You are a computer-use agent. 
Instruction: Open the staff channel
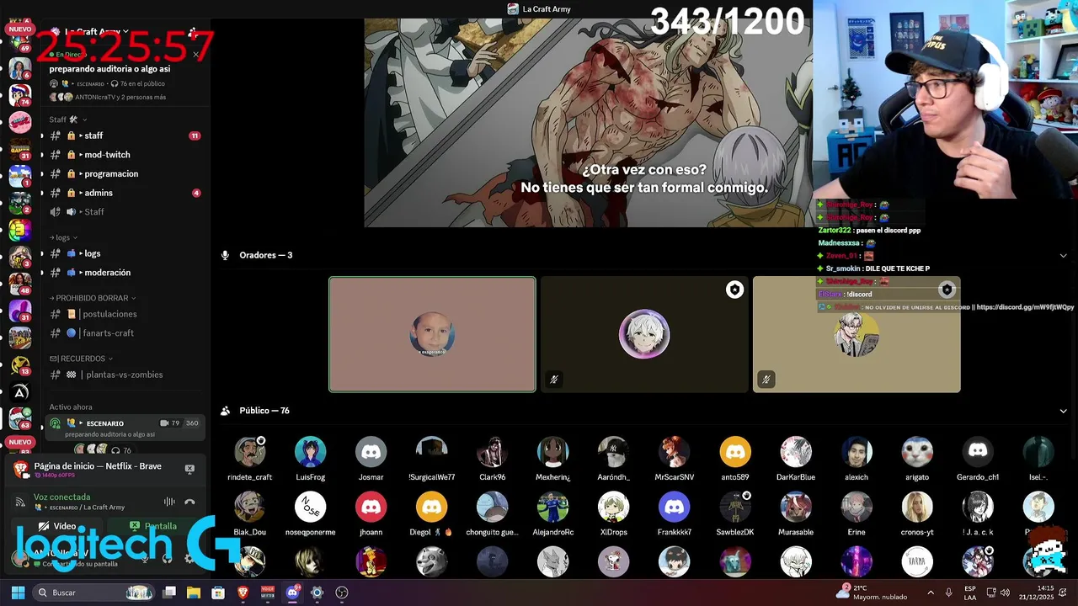pos(124,136)
